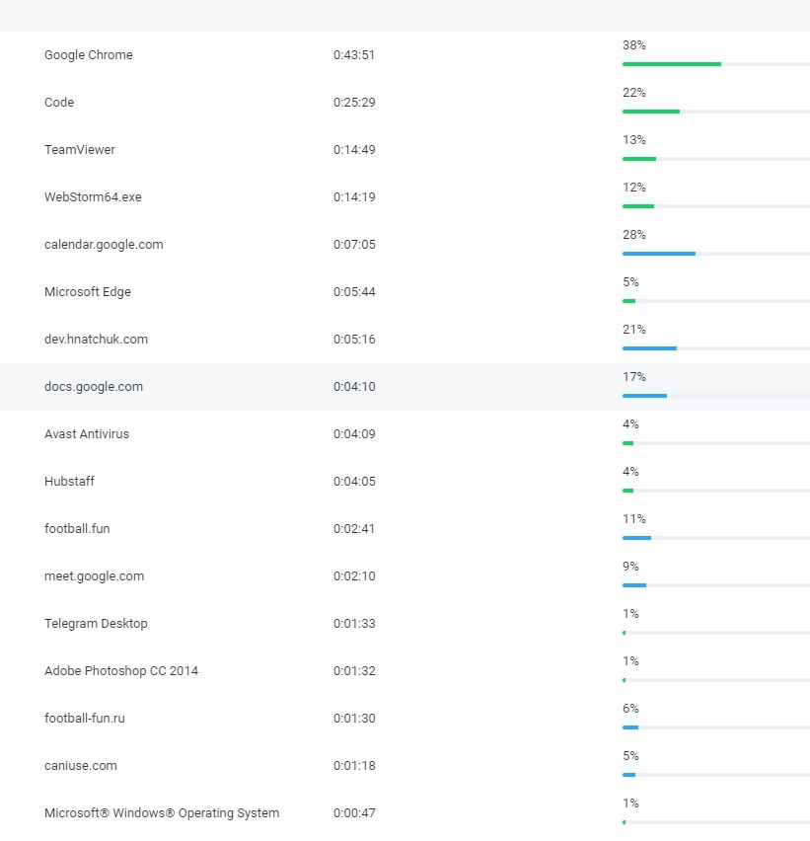Select the 0:05:44 Edge duration
The image size is (810, 841).
(354, 292)
